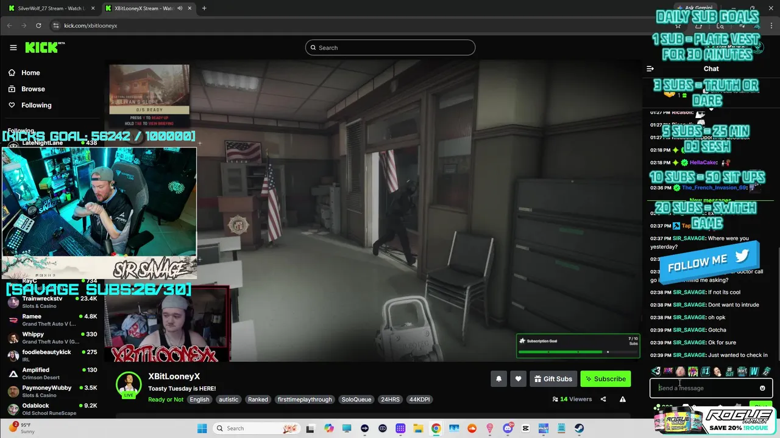Viewport: 780px width, 438px height.
Task: Report the stream via the warning icon
Action: [623, 399]
